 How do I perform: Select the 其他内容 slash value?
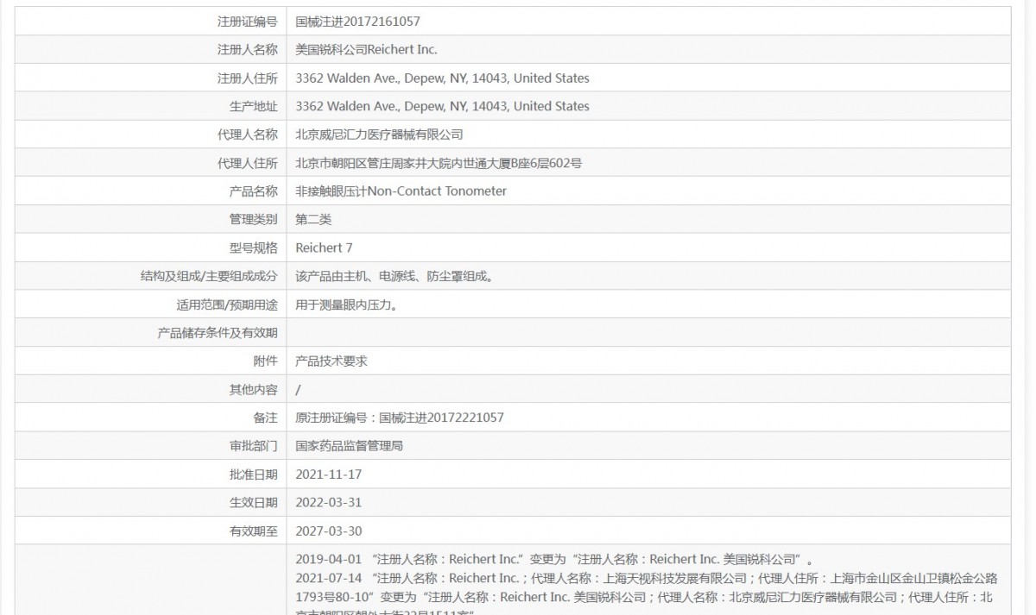[298, 390]
